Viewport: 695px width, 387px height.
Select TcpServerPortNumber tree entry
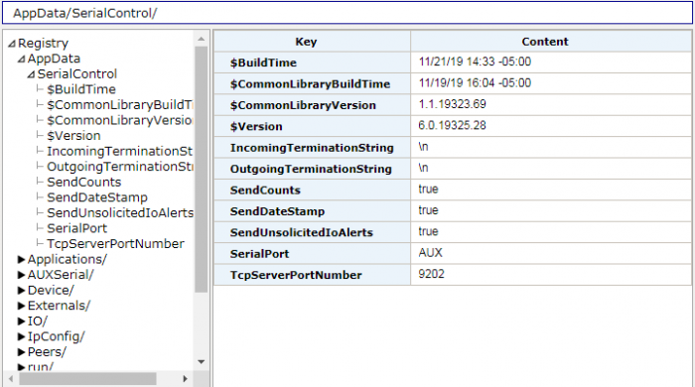[x=116, y=244]
